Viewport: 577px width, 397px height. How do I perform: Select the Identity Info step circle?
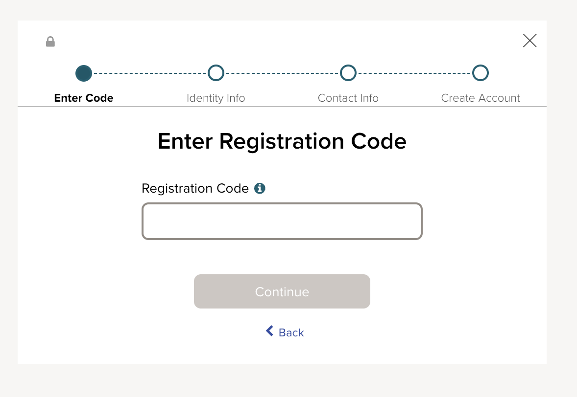pyautogui.click(x=216, y=73)
